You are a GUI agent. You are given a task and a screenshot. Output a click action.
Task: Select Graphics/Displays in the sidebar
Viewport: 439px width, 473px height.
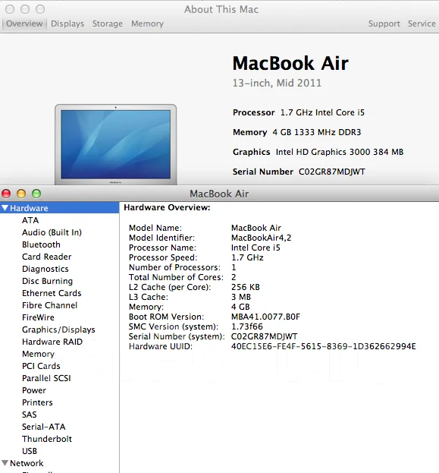pyautogui.click(x=58, y=330)
